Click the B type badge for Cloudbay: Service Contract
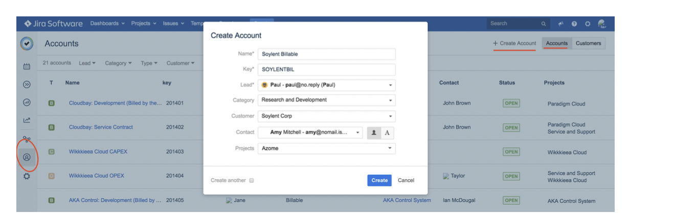 coord(51,127)
